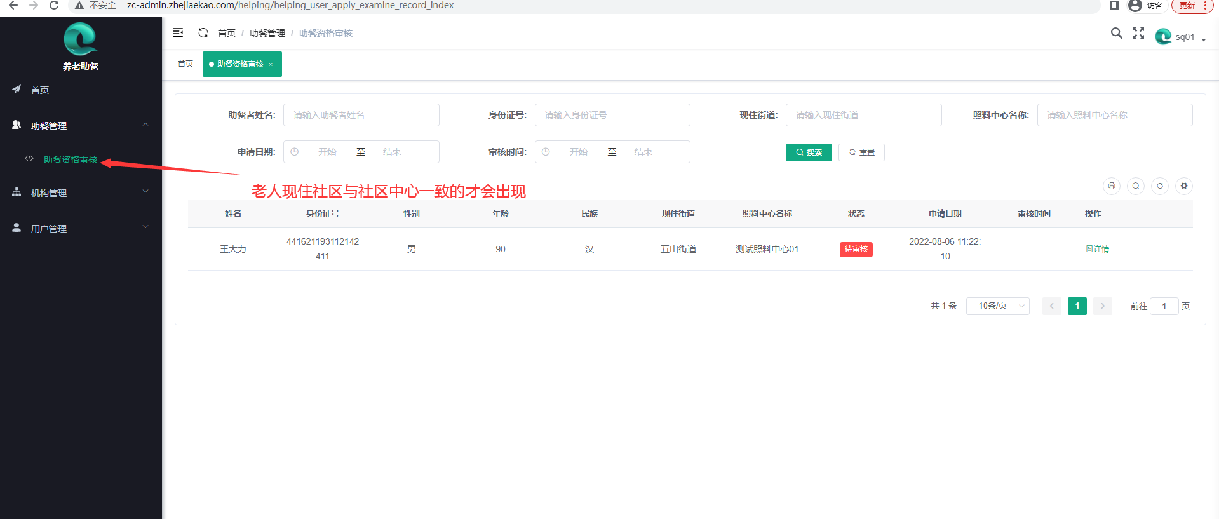The image size is (1219, 519).
Task: Open 详情 for 王大力
Action: [1098, 249]
